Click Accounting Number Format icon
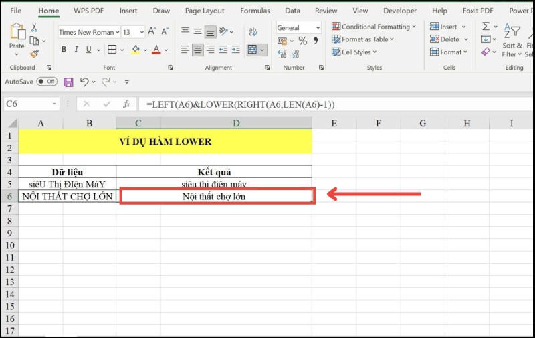This screenshot has width=535, height=338. pos(282,41)
